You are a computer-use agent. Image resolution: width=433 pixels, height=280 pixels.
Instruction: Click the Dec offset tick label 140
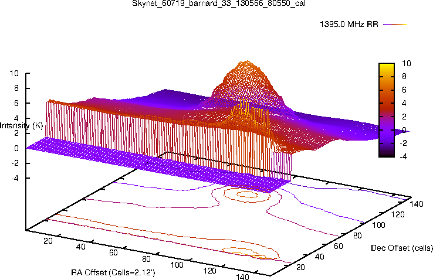click(417, 204)
